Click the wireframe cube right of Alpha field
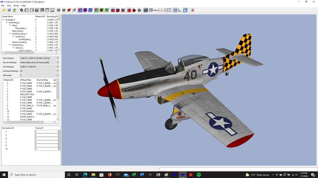This screenshot has width=318, height=178. [x=169, y=10]
